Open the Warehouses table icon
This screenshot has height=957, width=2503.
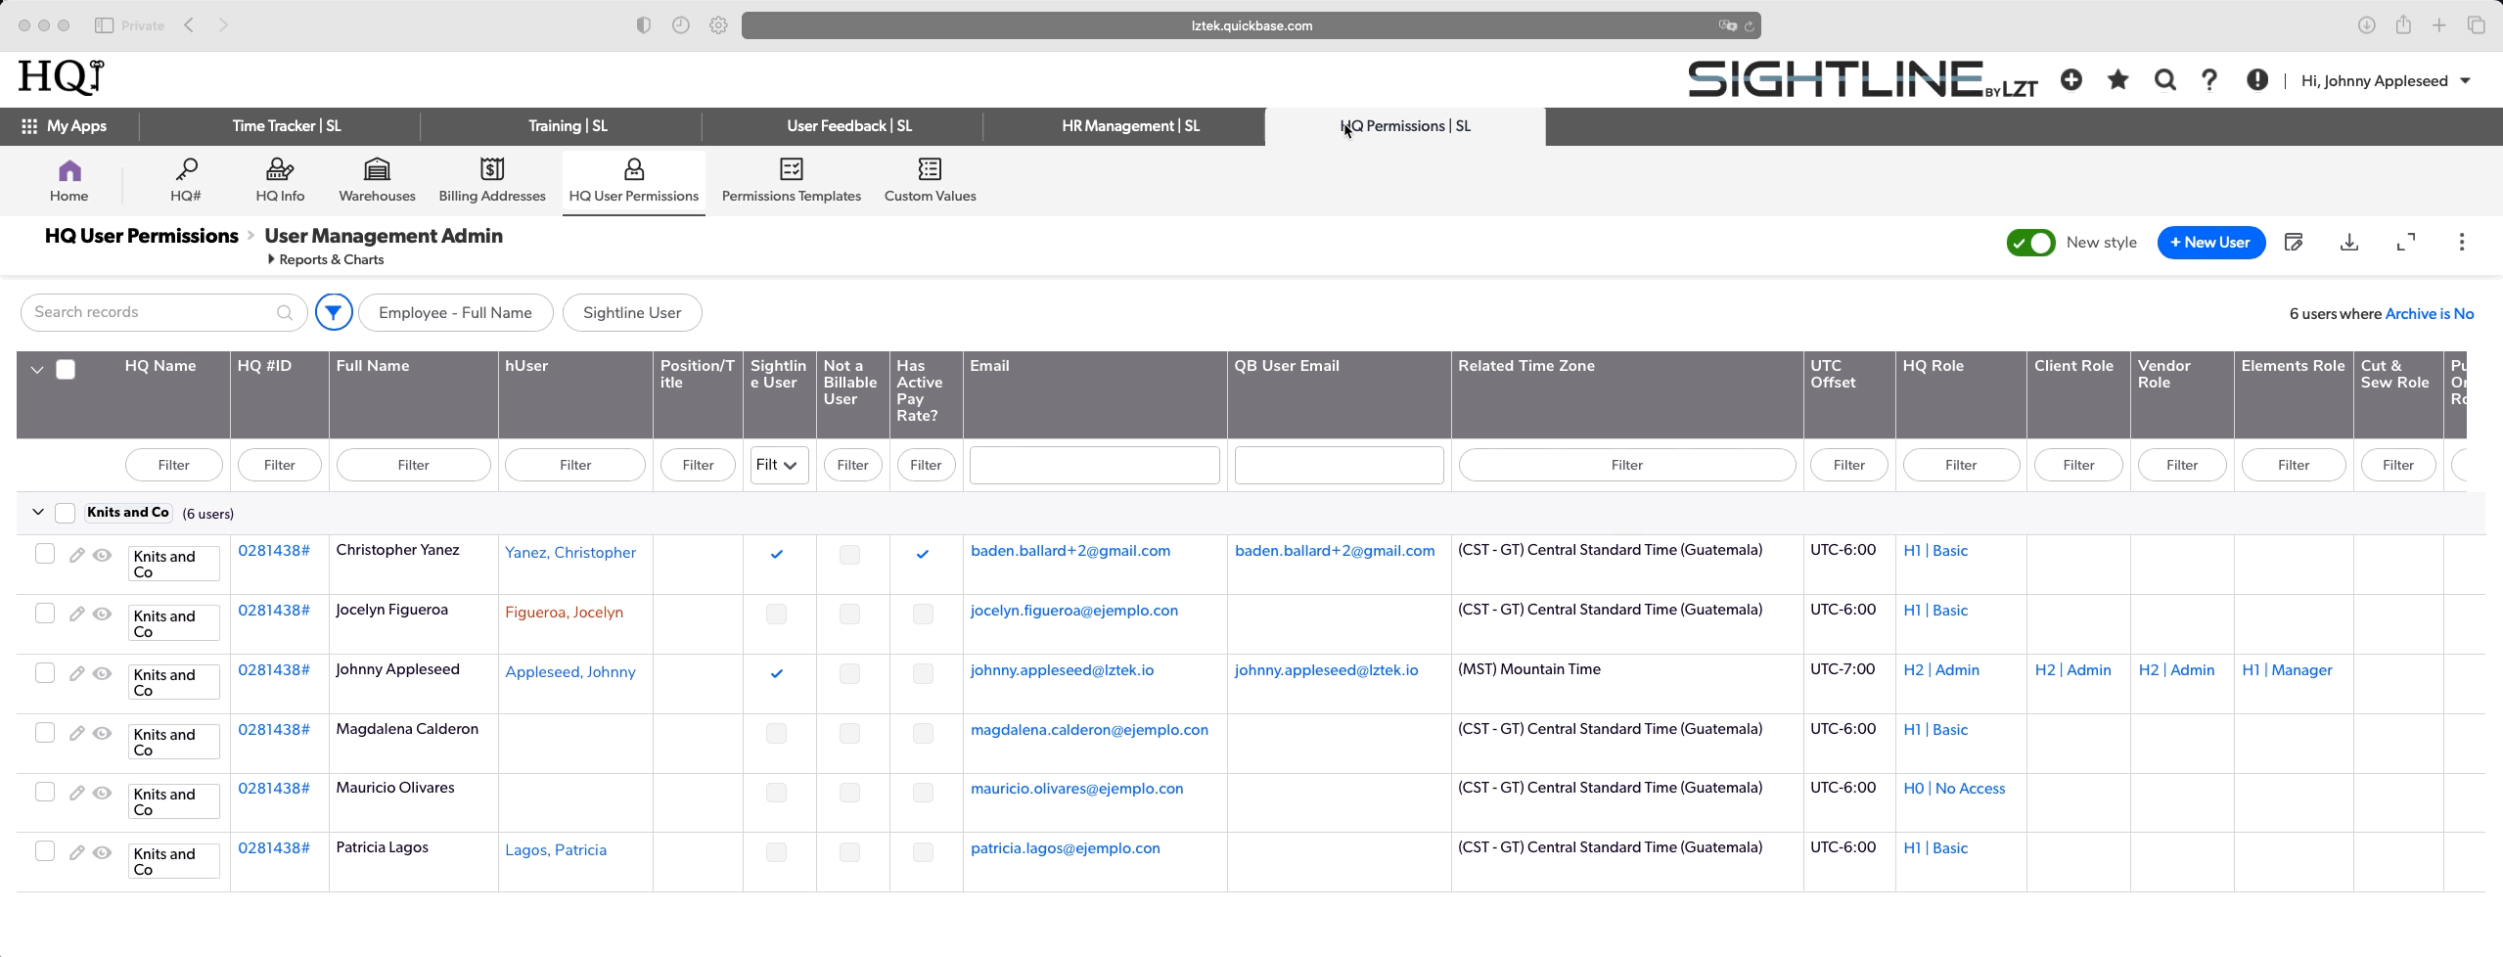(377, 180)
